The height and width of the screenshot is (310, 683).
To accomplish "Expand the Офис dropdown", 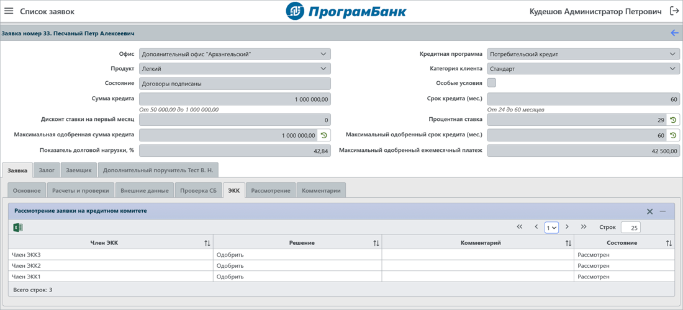I will [323, 54].
